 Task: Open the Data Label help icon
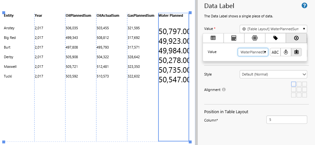304,5
